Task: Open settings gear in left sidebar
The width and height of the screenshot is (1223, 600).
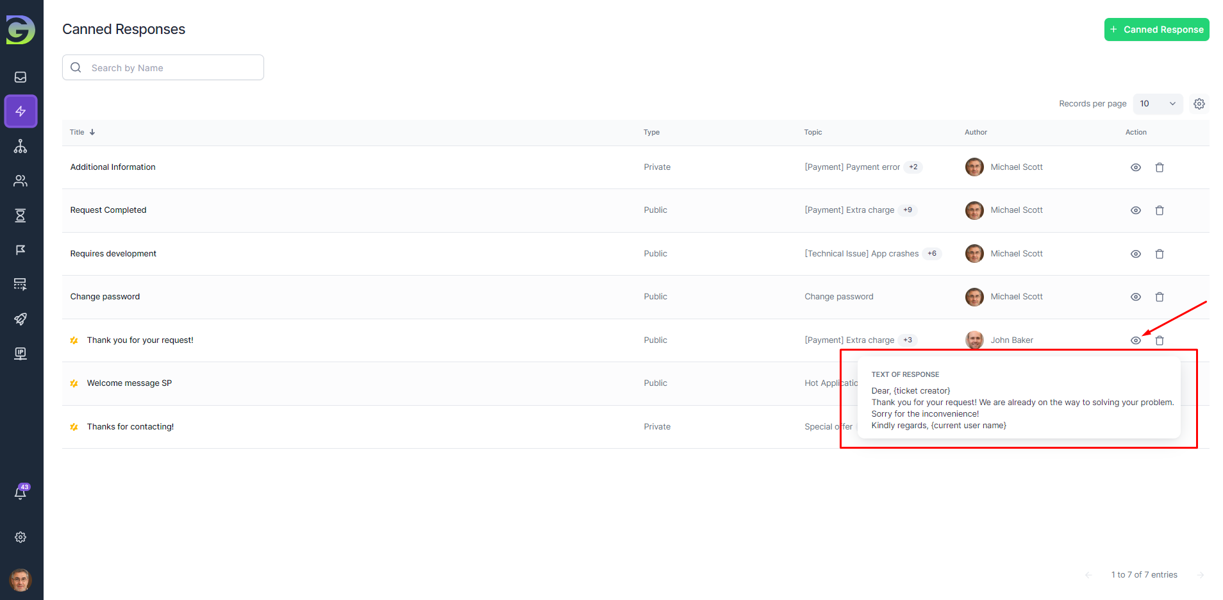Action: (21, 537)
